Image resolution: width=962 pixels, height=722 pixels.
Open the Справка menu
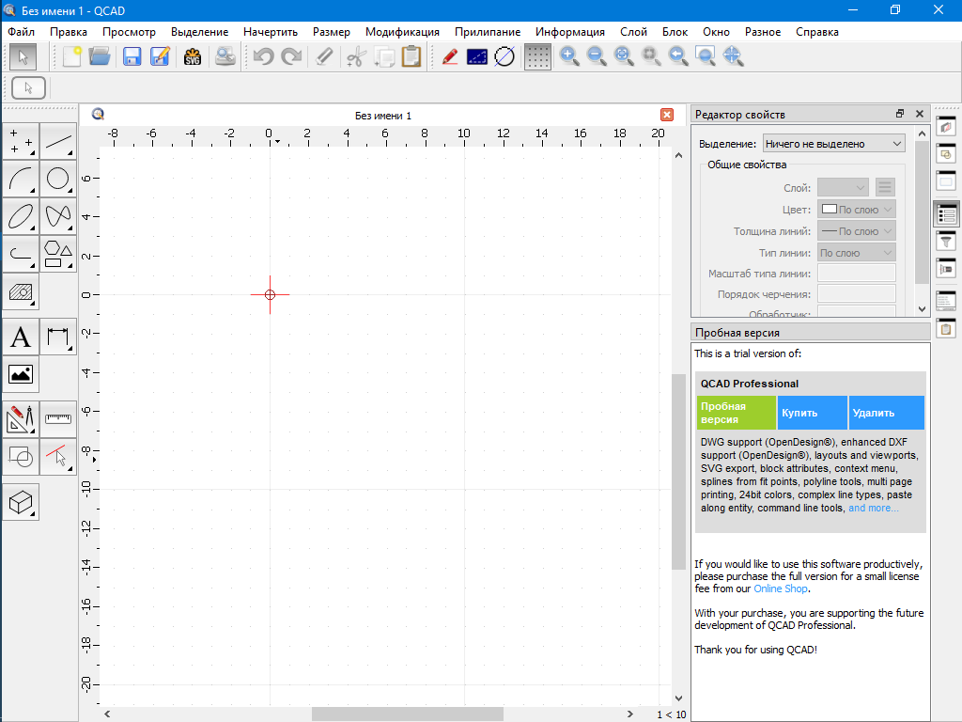817,32
